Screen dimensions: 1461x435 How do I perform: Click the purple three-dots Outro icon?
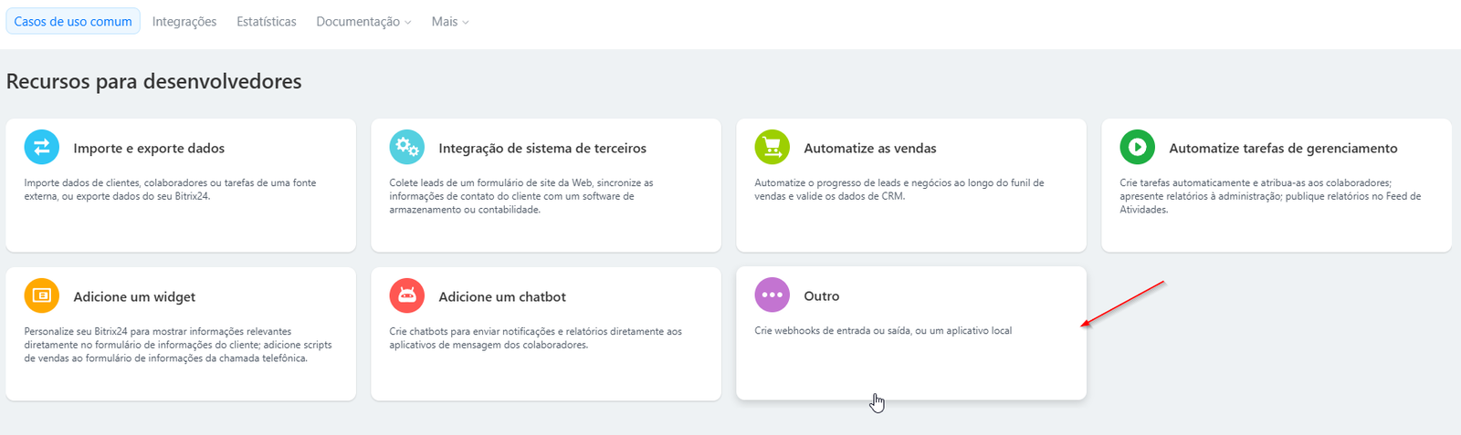click(773, 295)
